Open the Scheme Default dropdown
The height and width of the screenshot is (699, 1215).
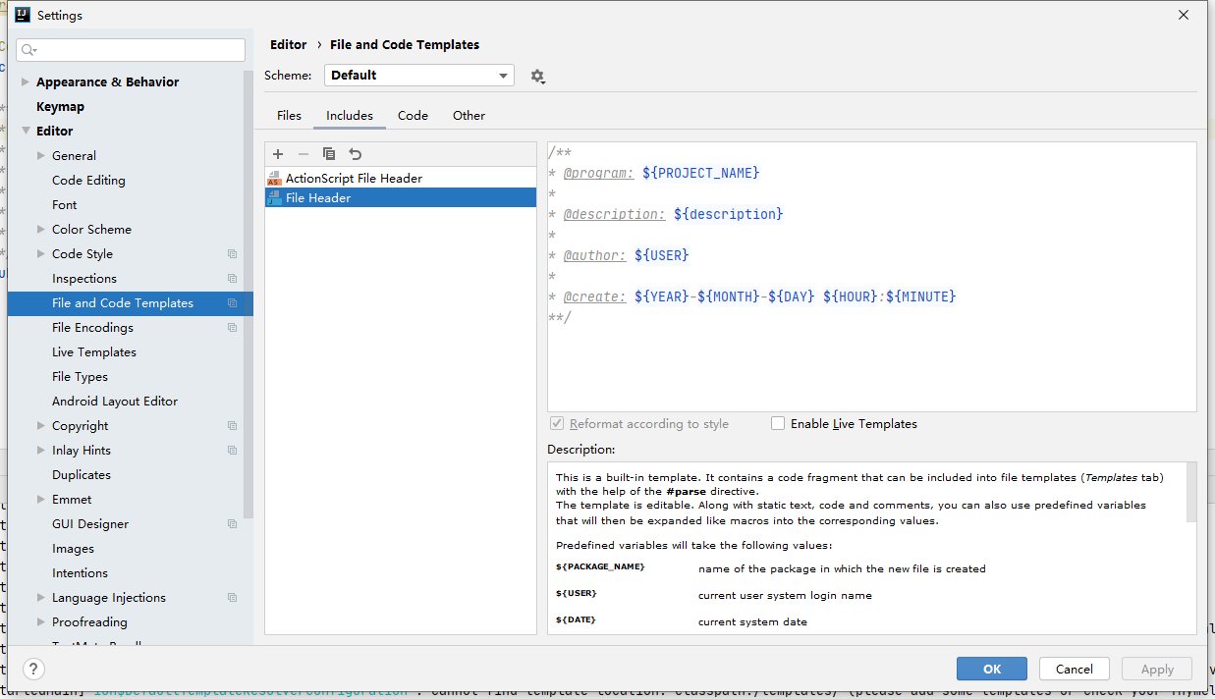click(419, 76)
